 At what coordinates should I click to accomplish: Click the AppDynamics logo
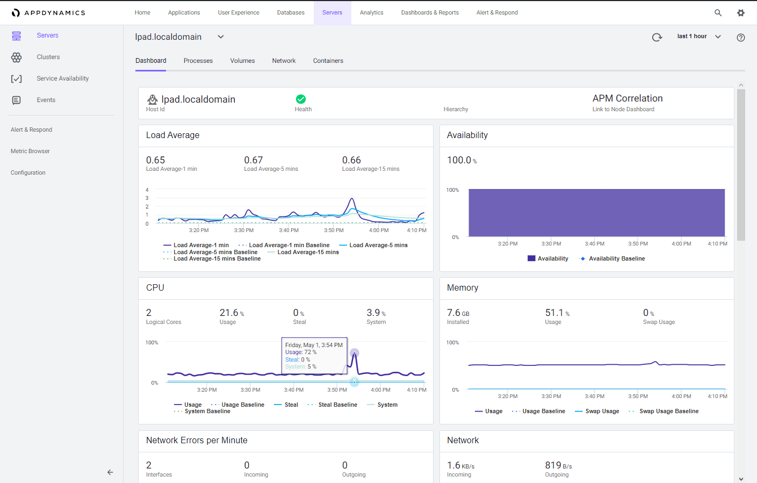(x=48, y=13)
